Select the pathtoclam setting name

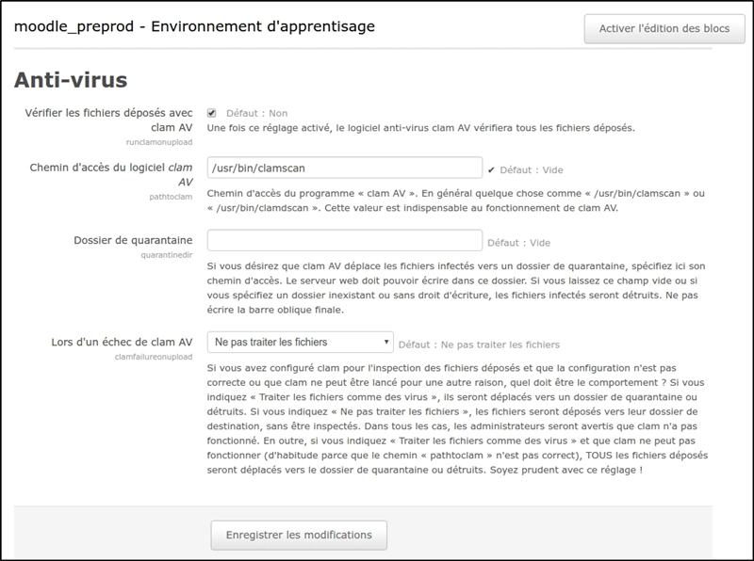click(x=172, y=199)
